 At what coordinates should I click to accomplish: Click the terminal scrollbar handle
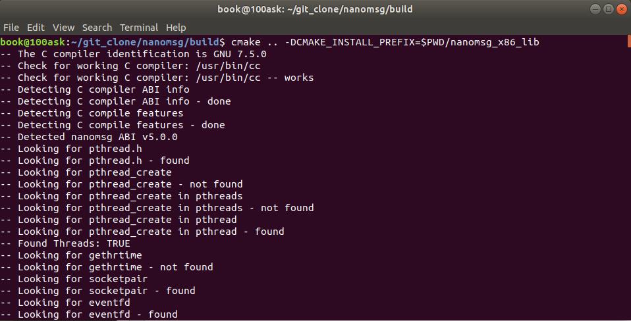point(629,41)
